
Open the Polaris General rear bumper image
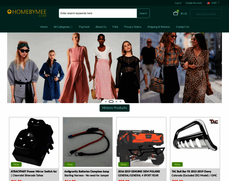pos(141,142)
